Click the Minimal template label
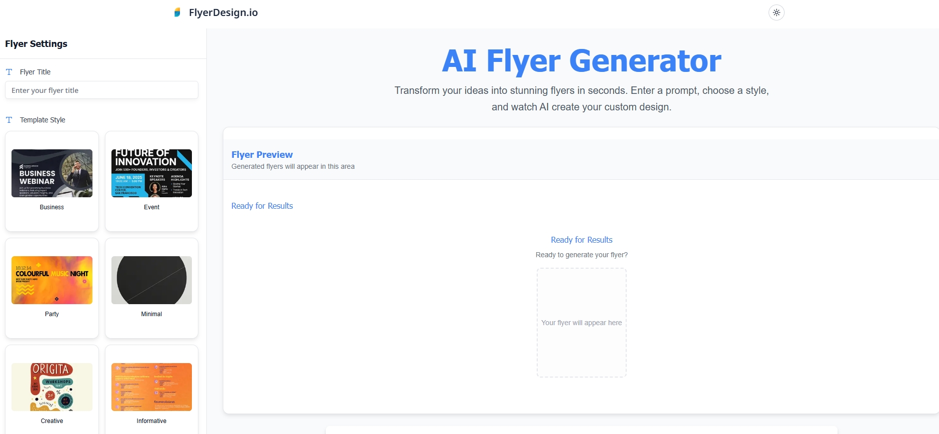 click(x=151, y=314)
